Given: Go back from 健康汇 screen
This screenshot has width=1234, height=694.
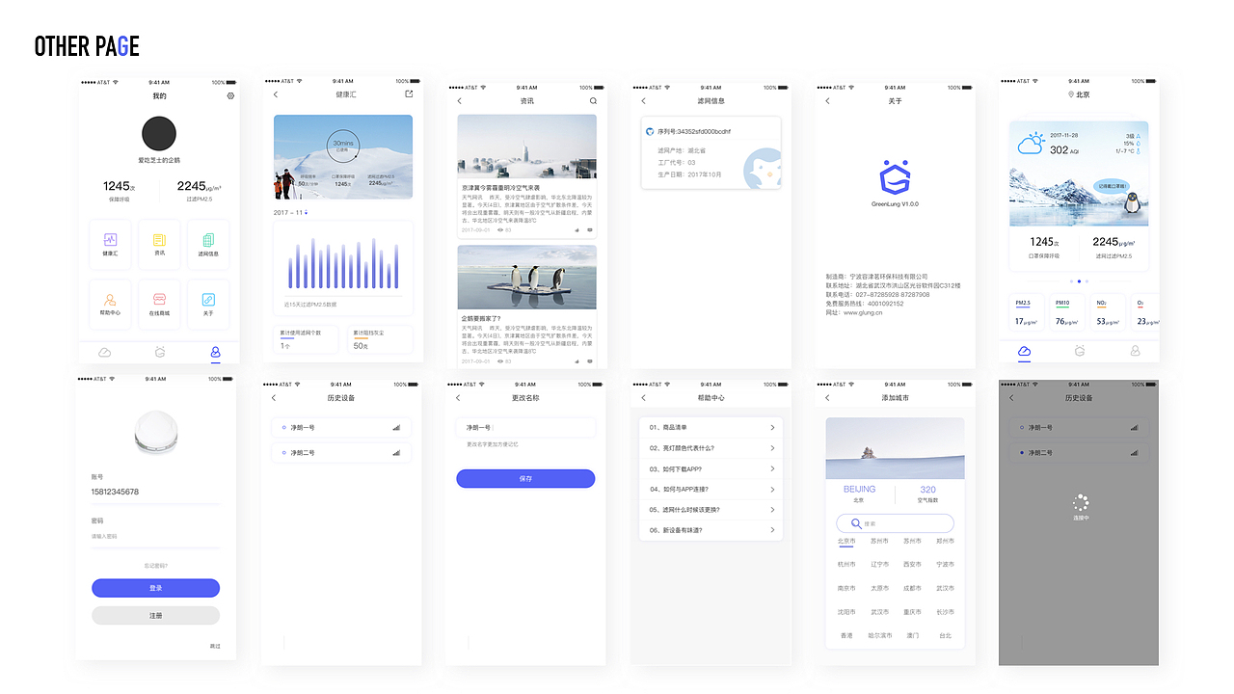Looking at the screenshot, I should pos(276,94).
